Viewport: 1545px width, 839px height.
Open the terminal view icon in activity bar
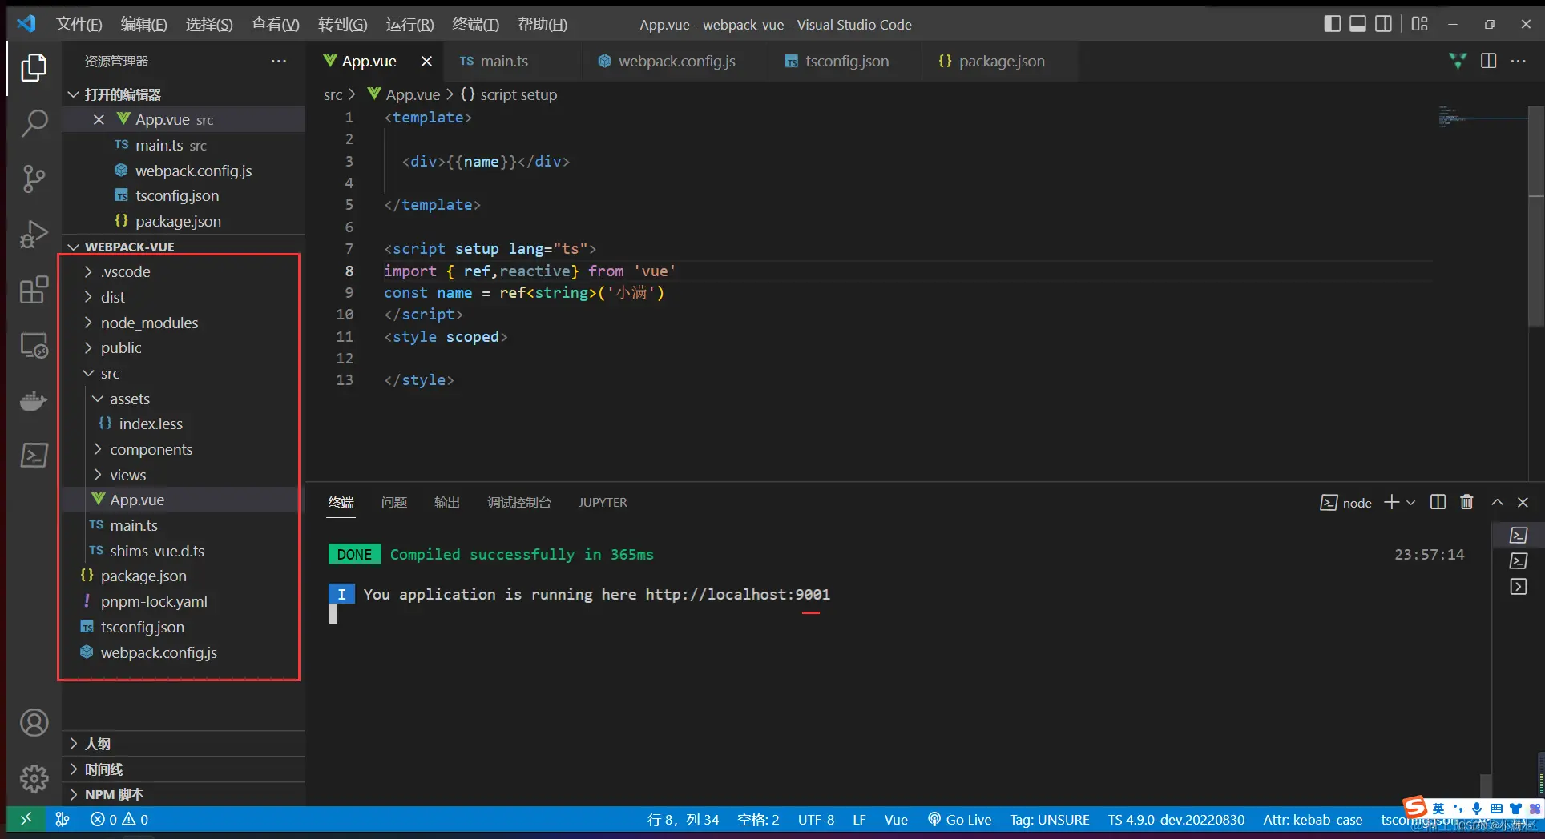[34, 456]
